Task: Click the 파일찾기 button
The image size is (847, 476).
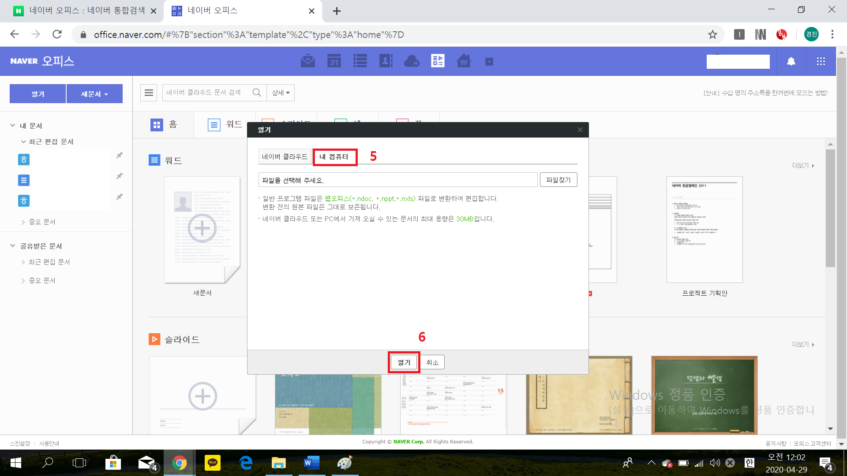Action: coord(558,180)
